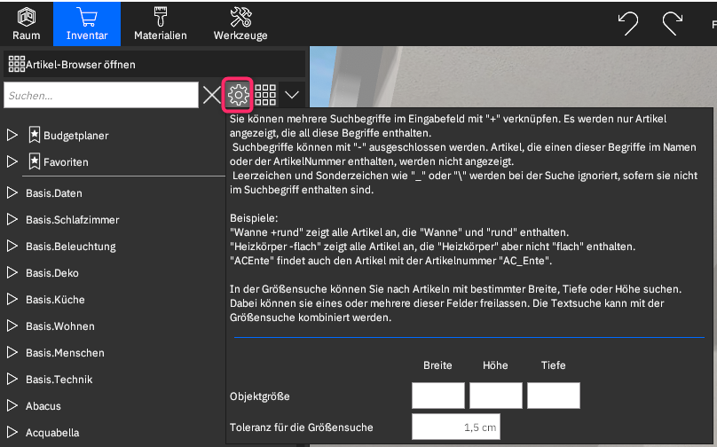717x447 pixels.
Task: Select Favoriten label
Action: (66, 162)
